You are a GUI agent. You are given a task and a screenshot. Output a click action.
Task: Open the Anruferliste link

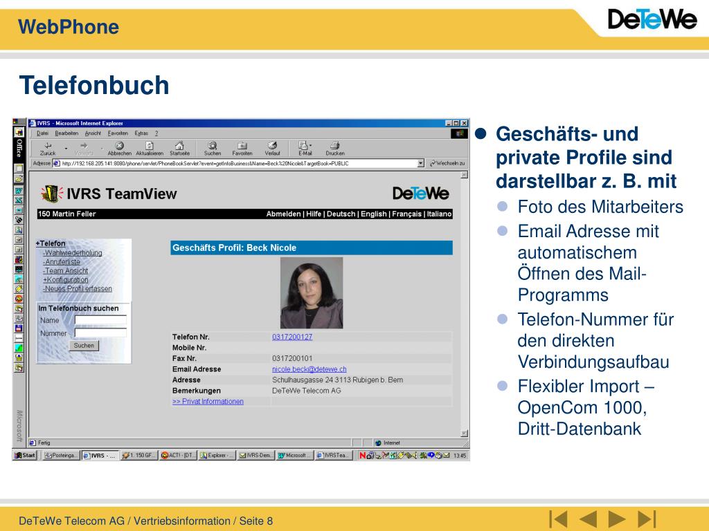62,262
